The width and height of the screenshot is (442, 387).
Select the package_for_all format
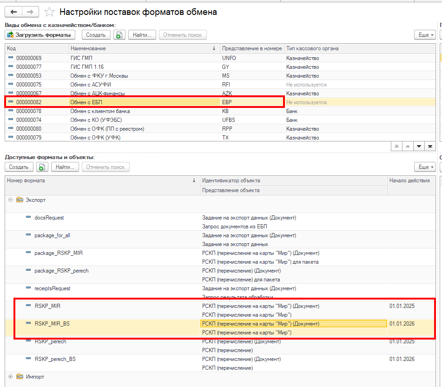220,240
